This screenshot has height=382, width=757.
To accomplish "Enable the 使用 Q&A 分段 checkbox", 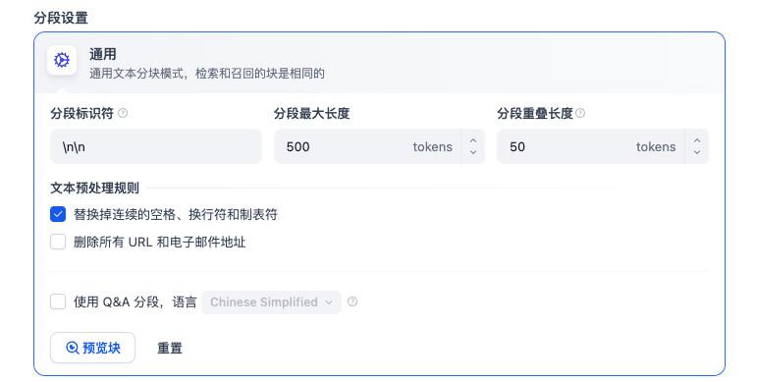I will click(x=58, y=301).
